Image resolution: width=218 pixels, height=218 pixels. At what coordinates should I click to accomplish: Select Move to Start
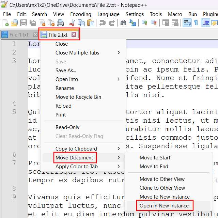(x=169, y=157)
